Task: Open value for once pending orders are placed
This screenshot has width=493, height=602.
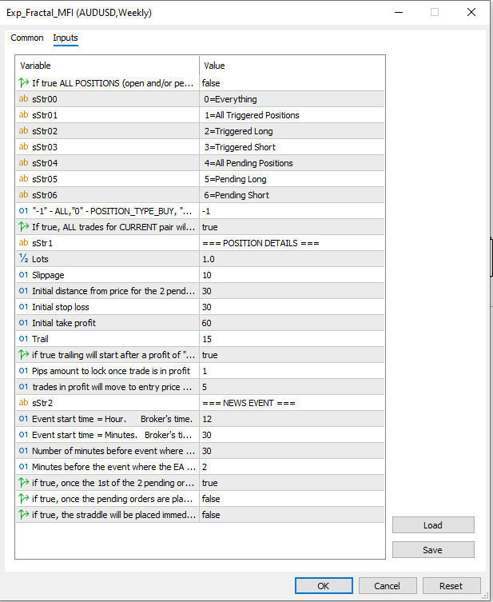Action: coord(292,499)
